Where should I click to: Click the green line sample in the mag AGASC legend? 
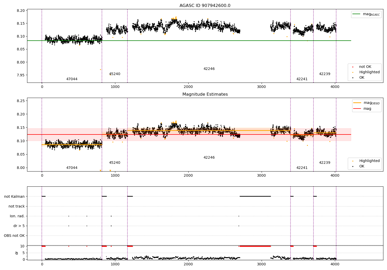[357, 14]
